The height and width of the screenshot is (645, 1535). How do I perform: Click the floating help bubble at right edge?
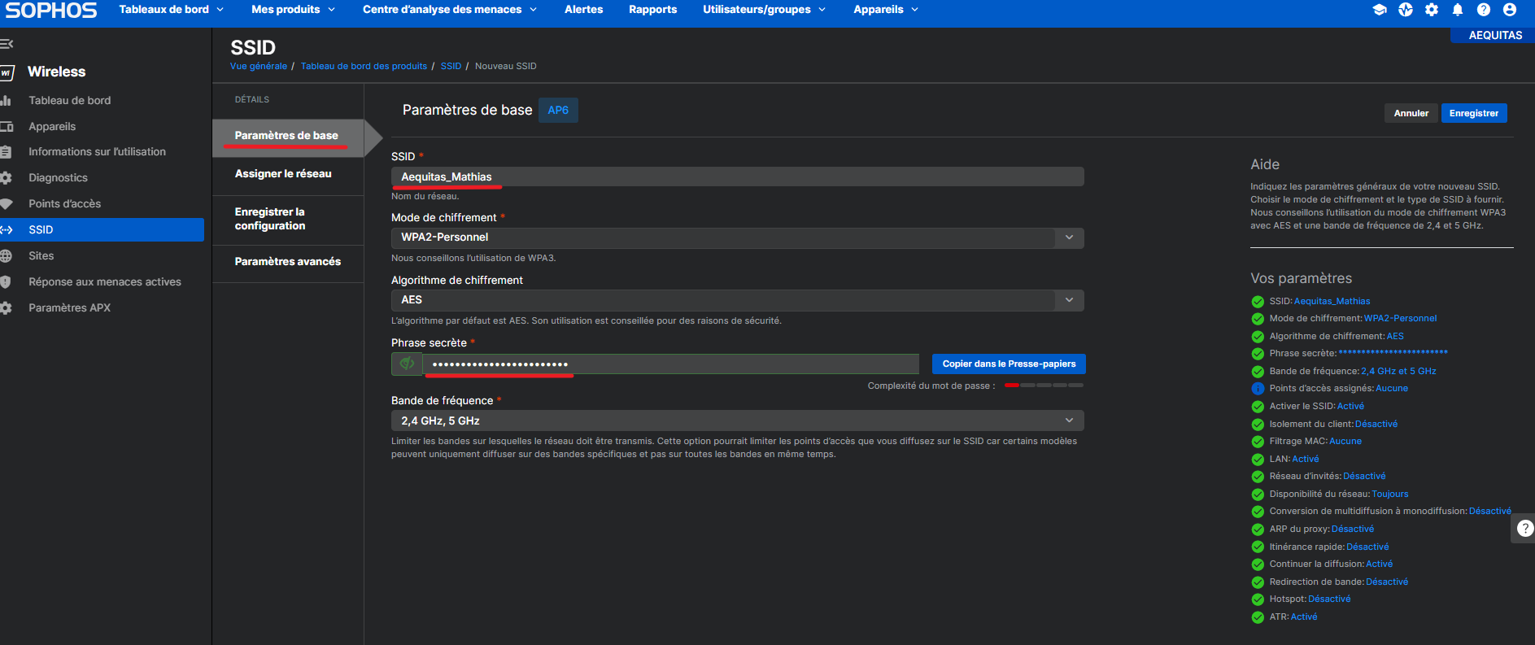click(x=1524, y=529)
